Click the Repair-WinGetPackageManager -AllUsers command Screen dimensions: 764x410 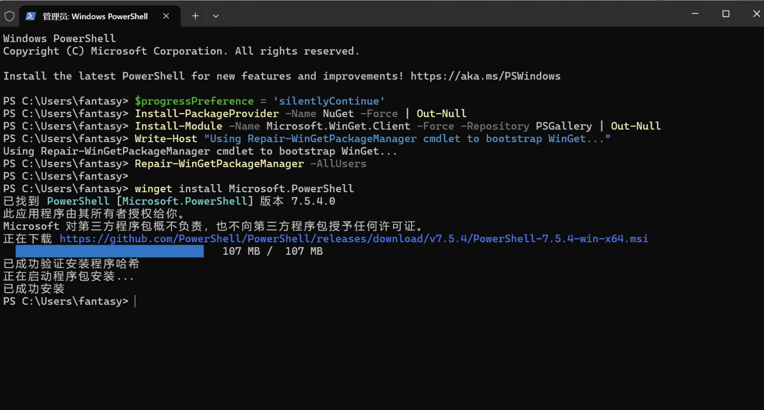(x=250, y=163)
